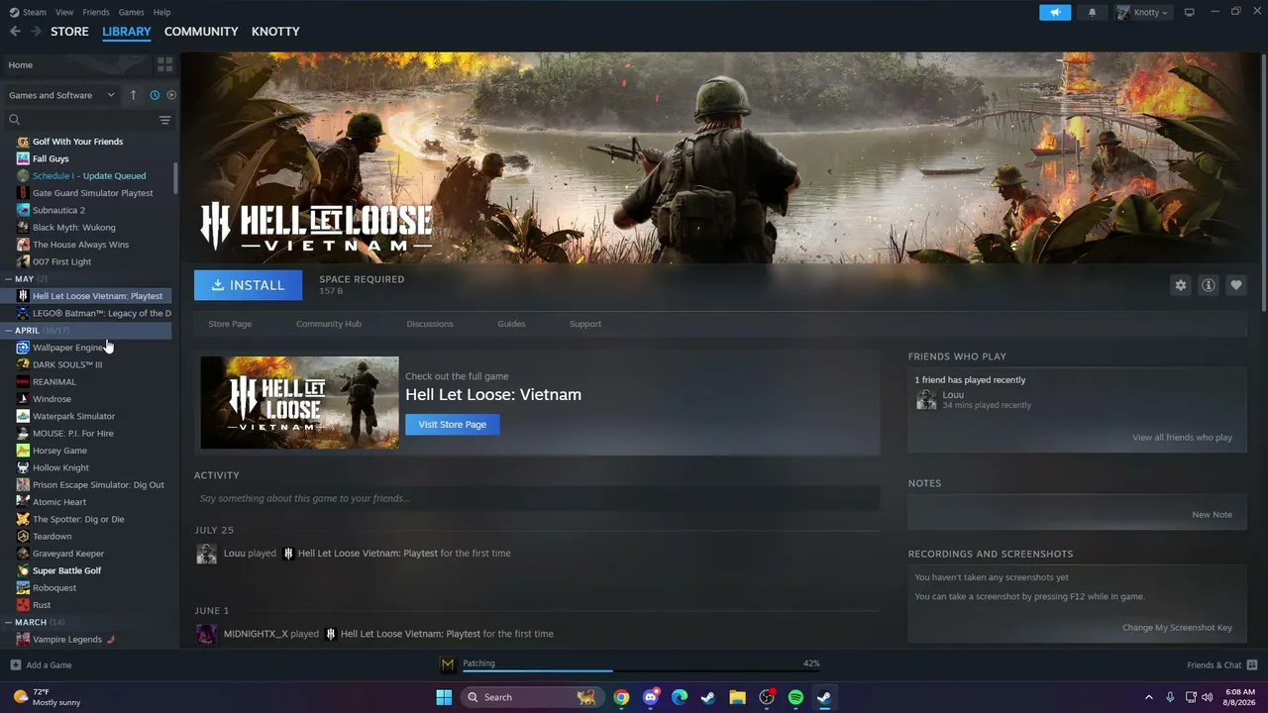The height and width of the screenshot is (713, 1268).
Task: Open the Help menu
Action: (x=161, y=12)
